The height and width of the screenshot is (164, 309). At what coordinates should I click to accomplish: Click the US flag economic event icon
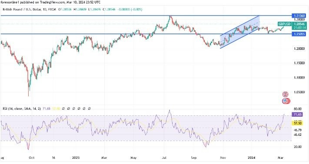285,101
